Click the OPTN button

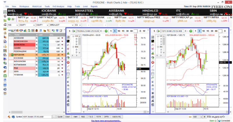[x=106, y=117]
